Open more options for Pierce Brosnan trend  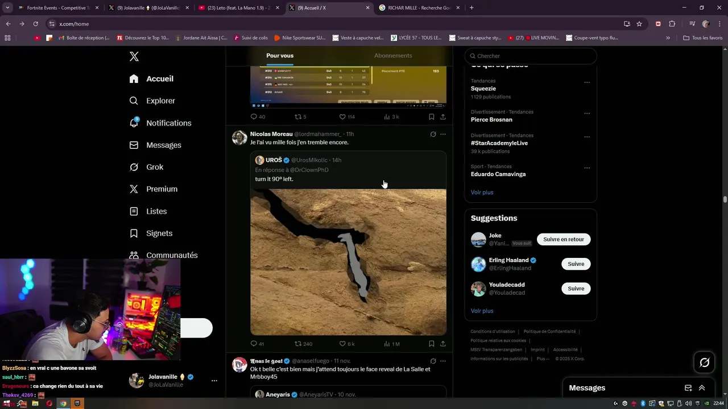click(x=587, y=113)
